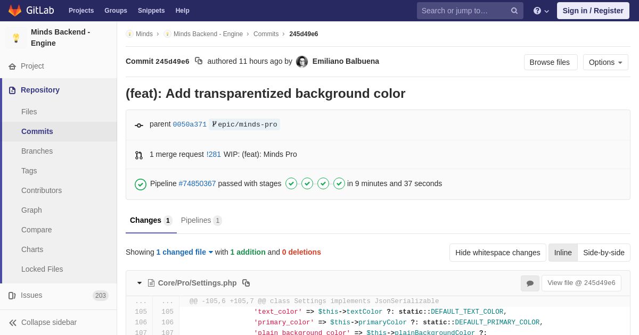Copy commit SHA 245d49e6 with copy icon

click(199, 61)
